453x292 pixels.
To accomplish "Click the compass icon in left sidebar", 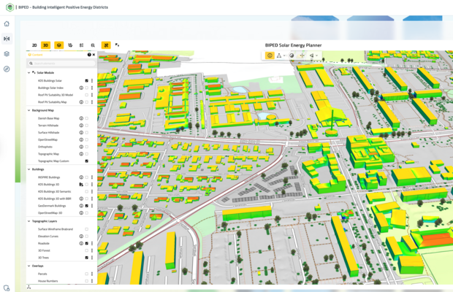I will [x=7, y=69].
